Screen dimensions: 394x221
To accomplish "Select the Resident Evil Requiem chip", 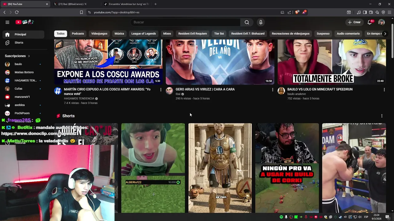I will [193, 33].
